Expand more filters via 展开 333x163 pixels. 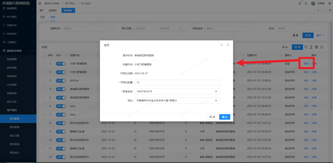click(x=320, y=35)
